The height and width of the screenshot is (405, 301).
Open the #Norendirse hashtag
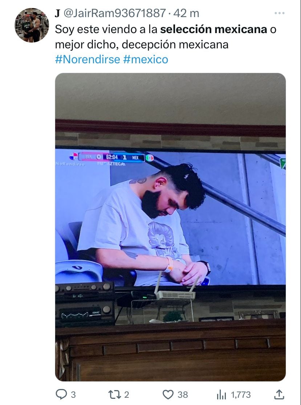coord(88,59)
